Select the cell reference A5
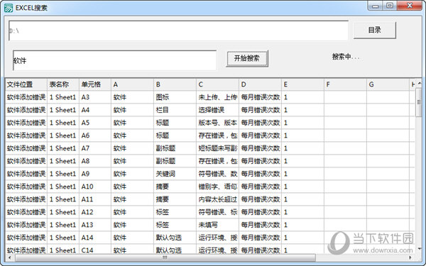The height and width of the screenshot is (266, 426). coord(95,123)
